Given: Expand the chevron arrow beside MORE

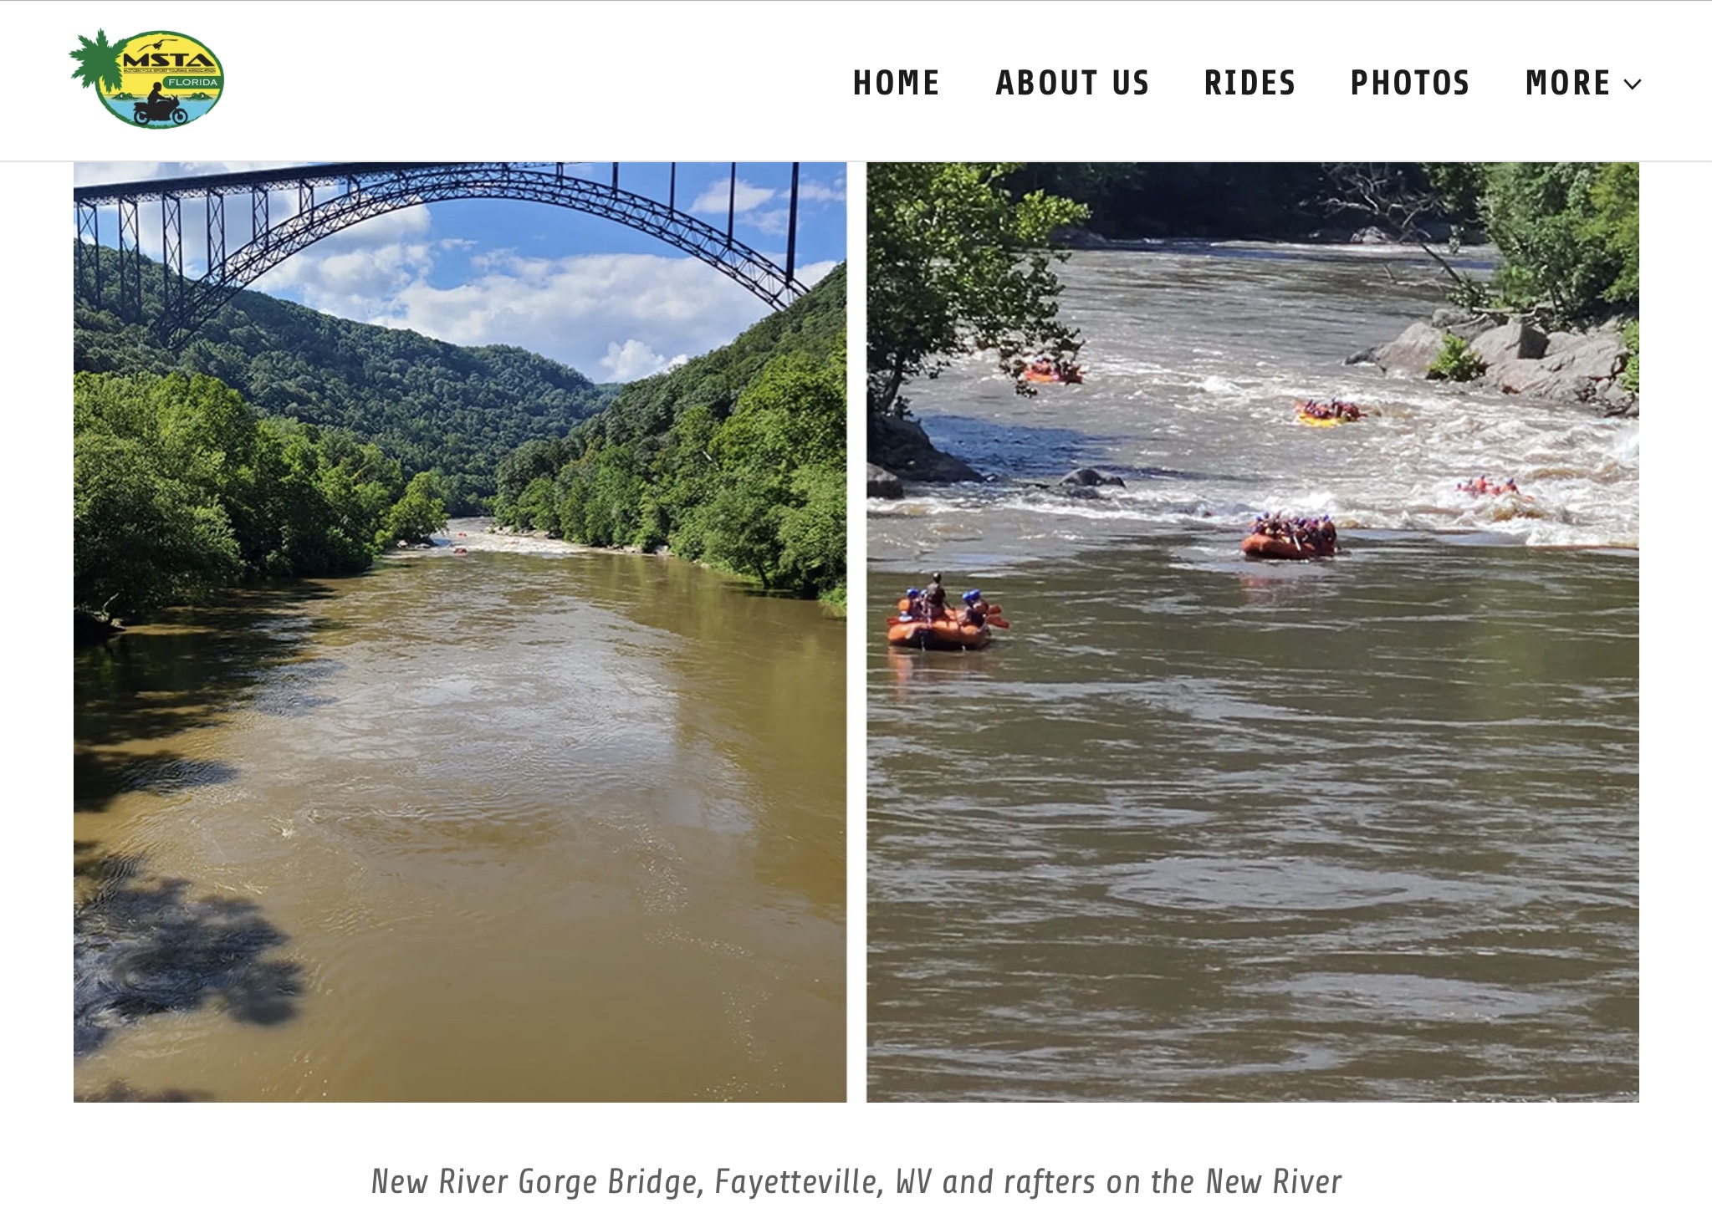Looking at the screenshot, I should 1633,84.
